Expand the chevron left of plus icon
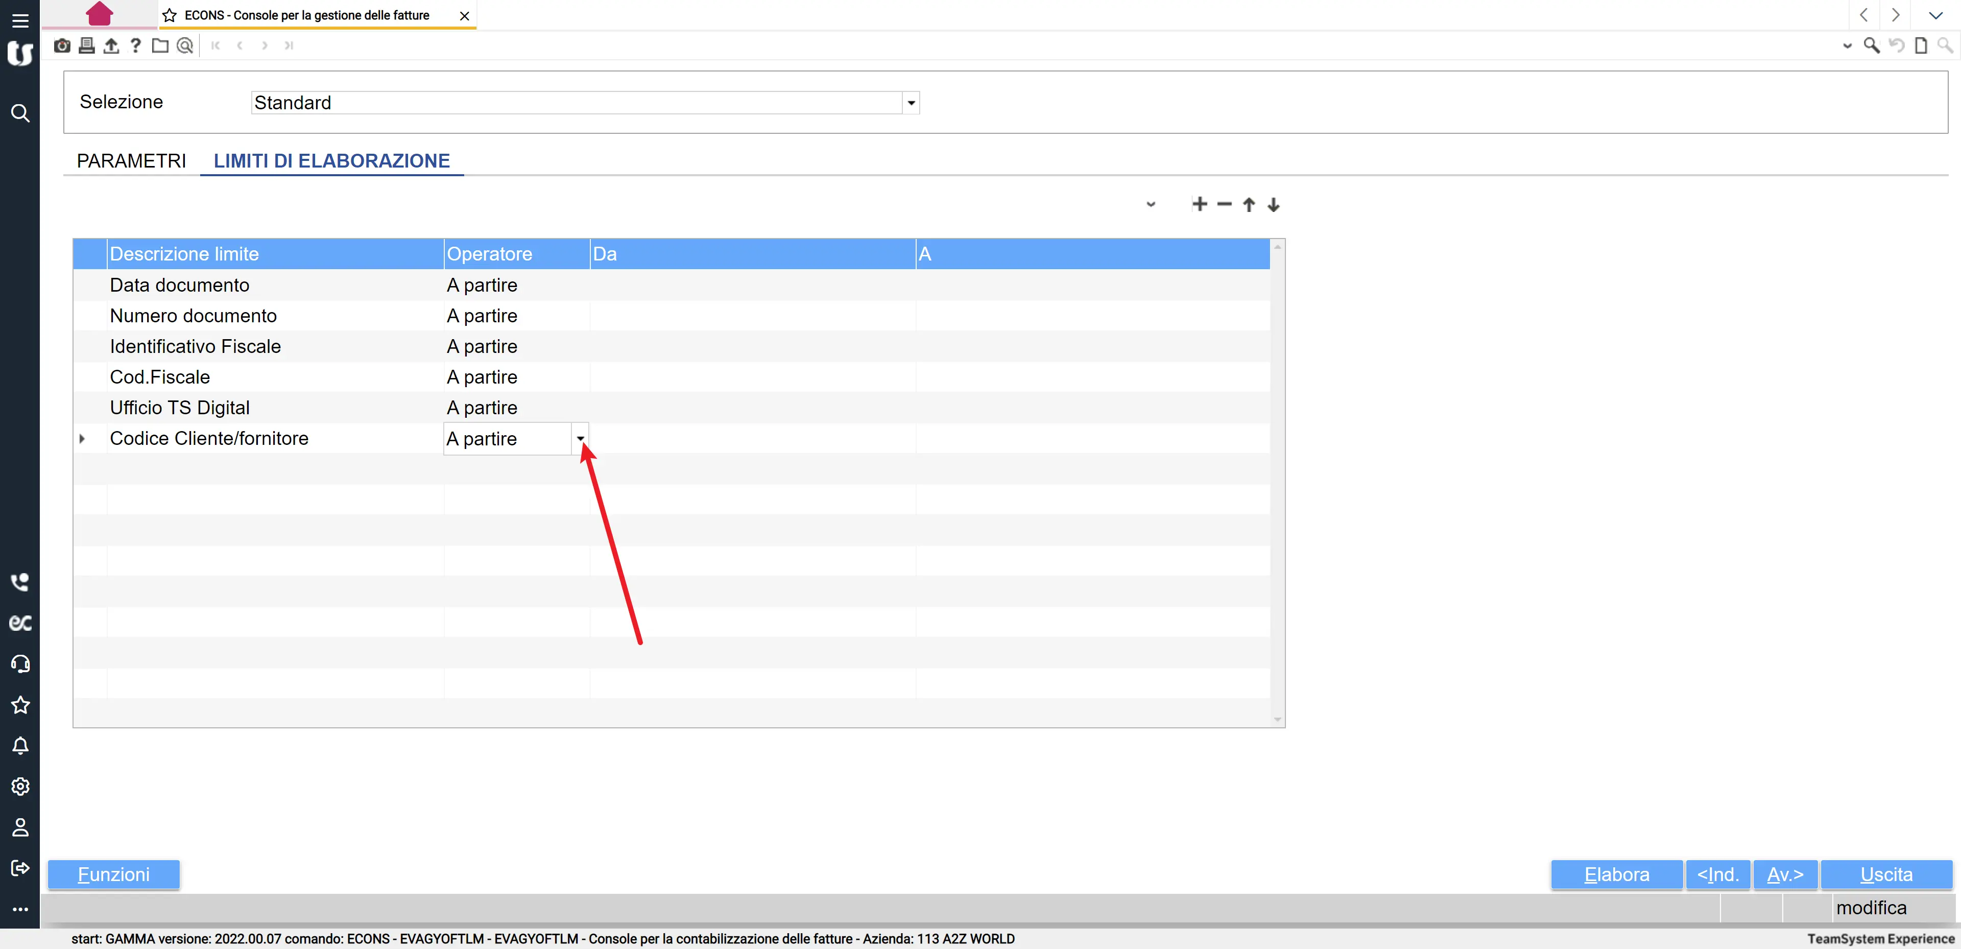Screen dimensions: 1961x949 pyautogui.click(x=1151, y=204)
